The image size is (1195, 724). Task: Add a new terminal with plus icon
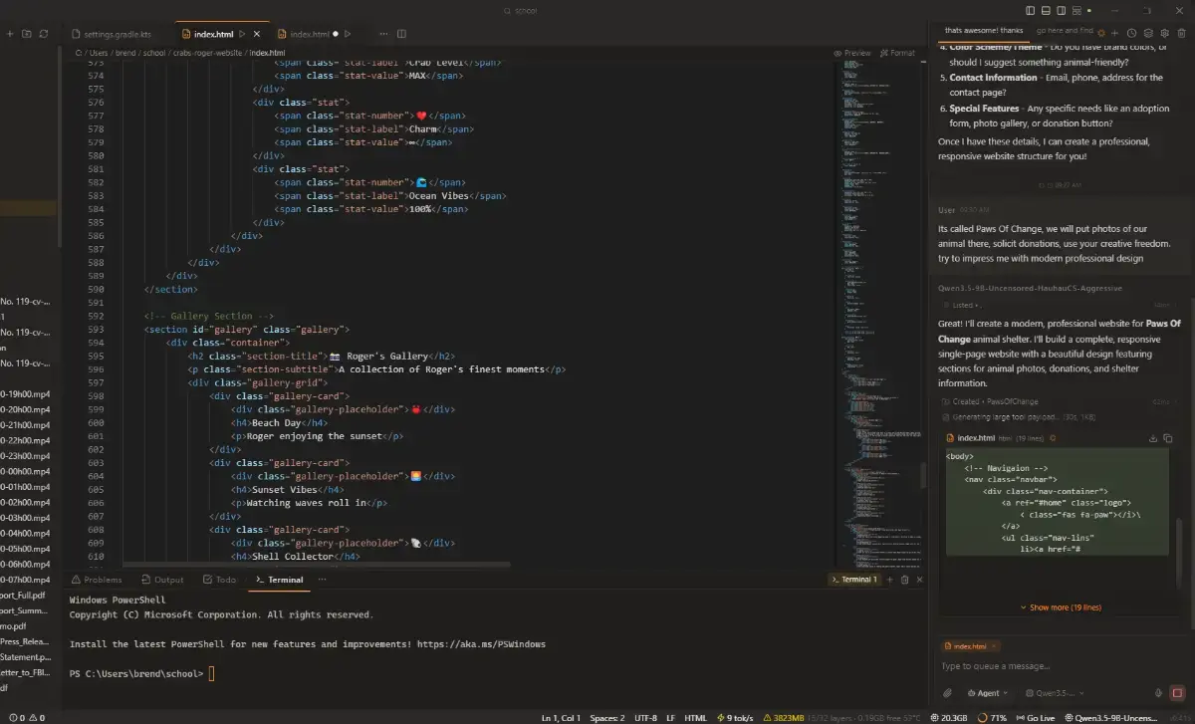pos(890,580)
